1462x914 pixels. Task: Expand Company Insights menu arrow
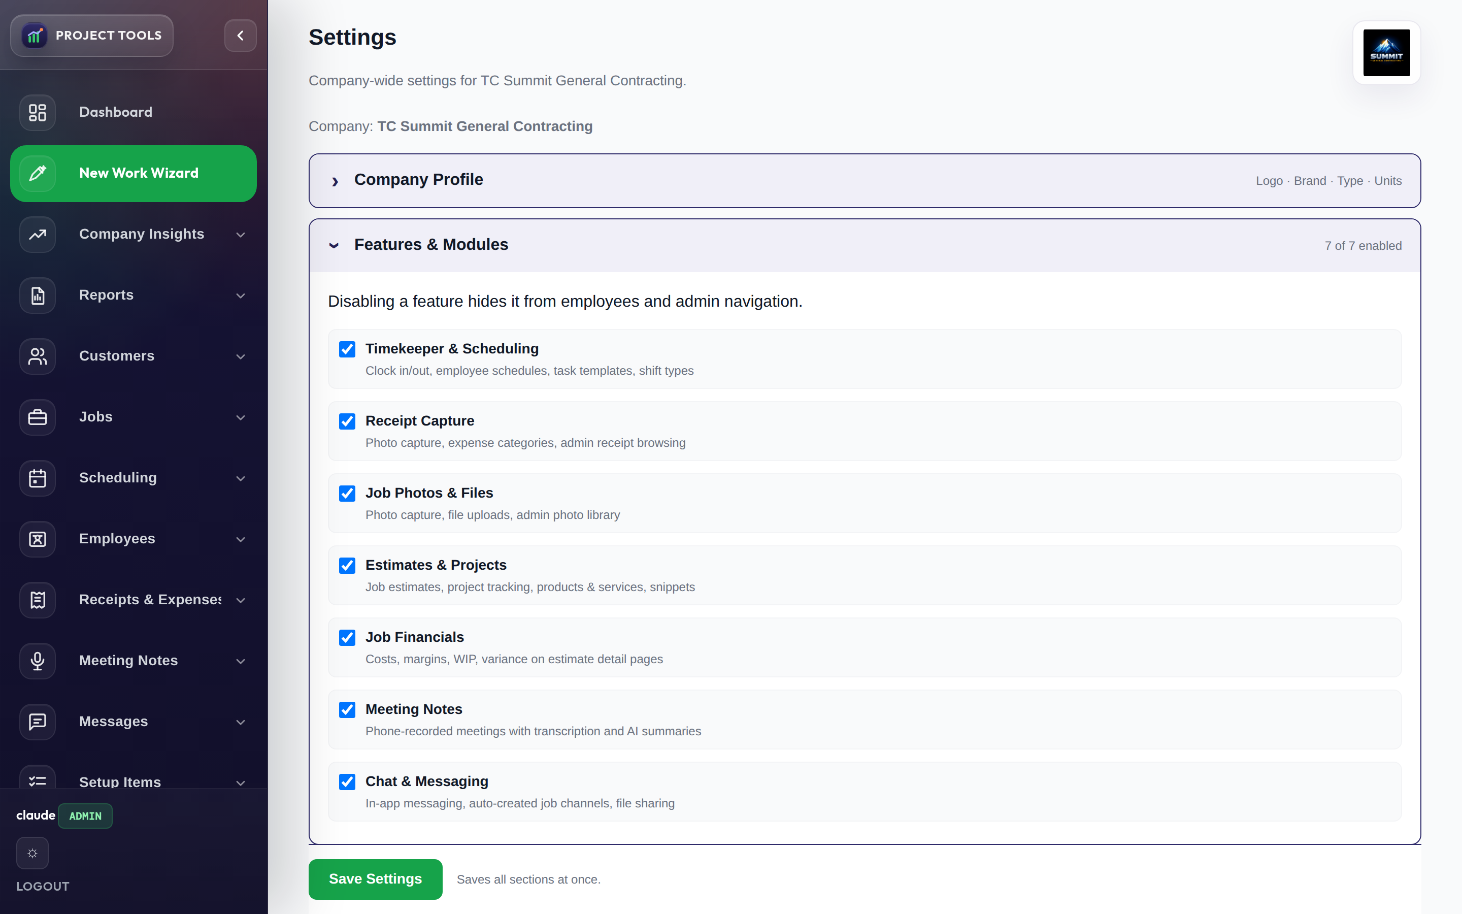[241, 235]
